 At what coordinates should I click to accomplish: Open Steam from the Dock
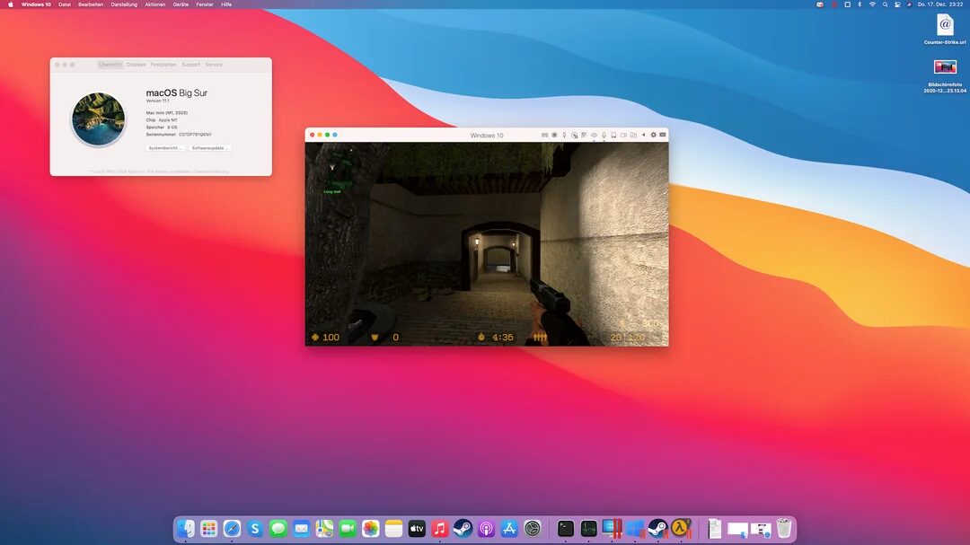463,529
